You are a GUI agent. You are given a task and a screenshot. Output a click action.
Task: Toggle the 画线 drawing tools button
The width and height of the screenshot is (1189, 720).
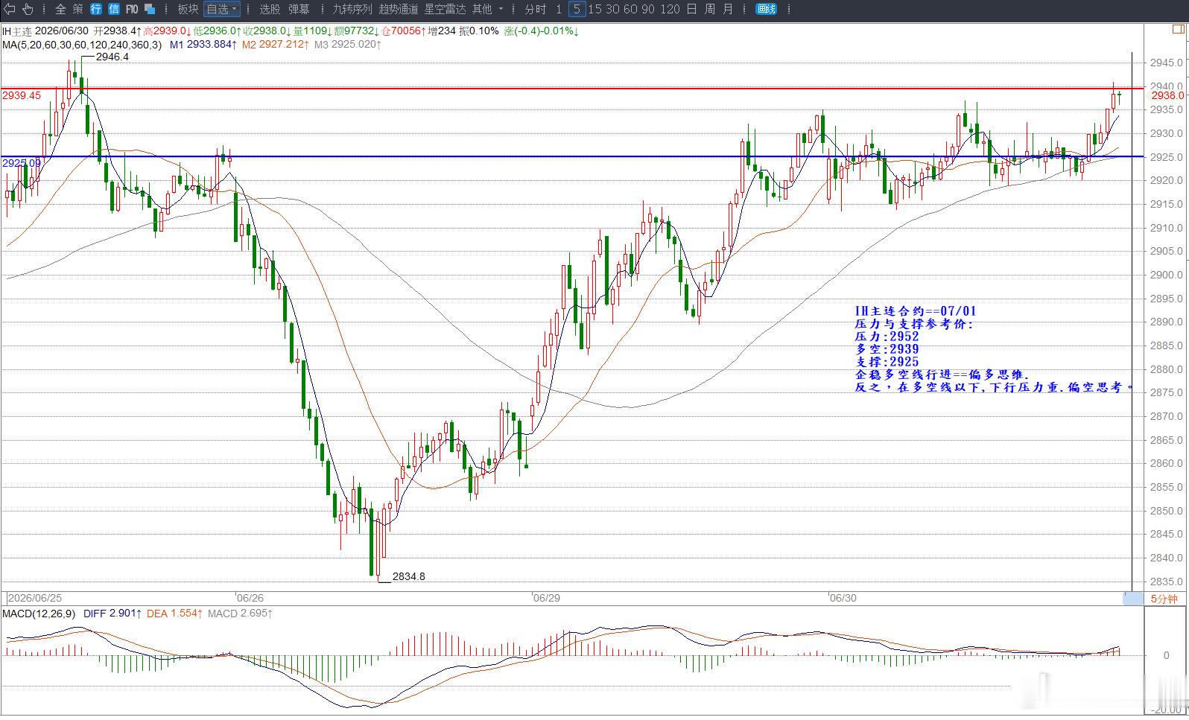coord(766,9)
